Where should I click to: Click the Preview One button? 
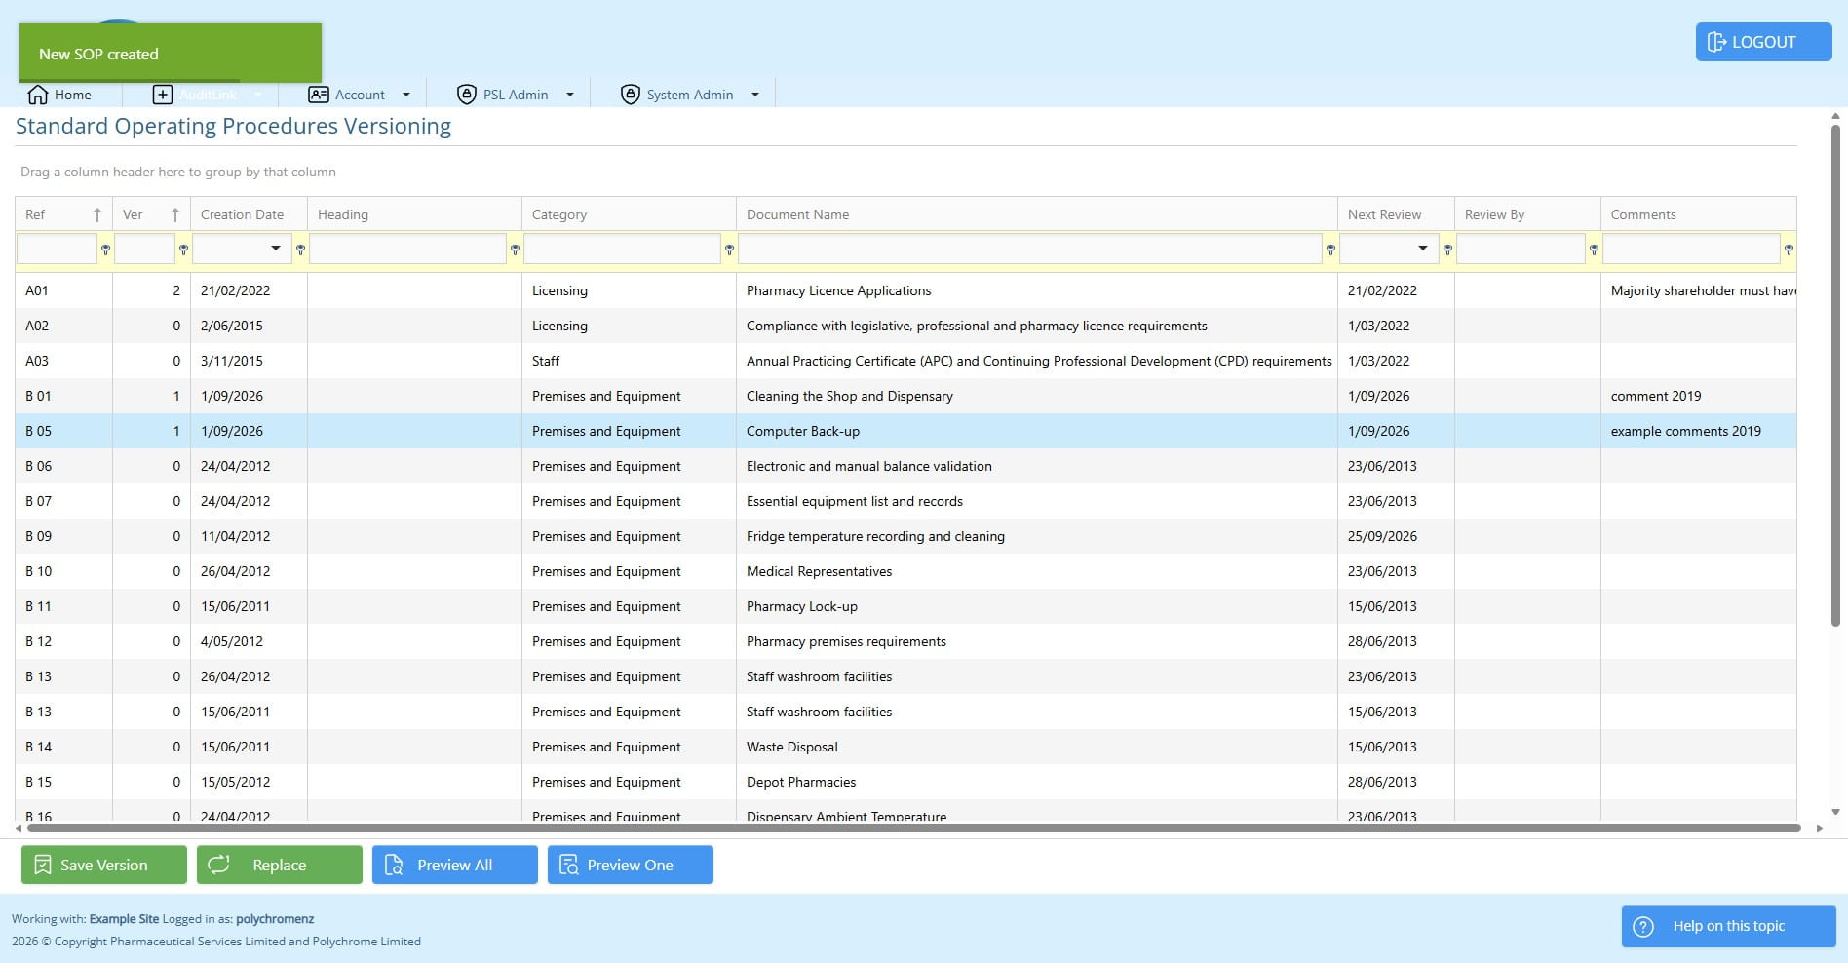[x=631, y=865]
